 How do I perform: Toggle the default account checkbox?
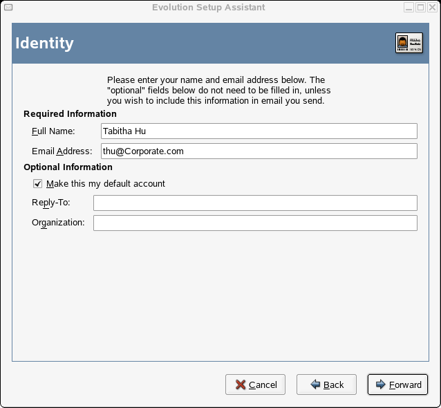click(x=37, y=184)
